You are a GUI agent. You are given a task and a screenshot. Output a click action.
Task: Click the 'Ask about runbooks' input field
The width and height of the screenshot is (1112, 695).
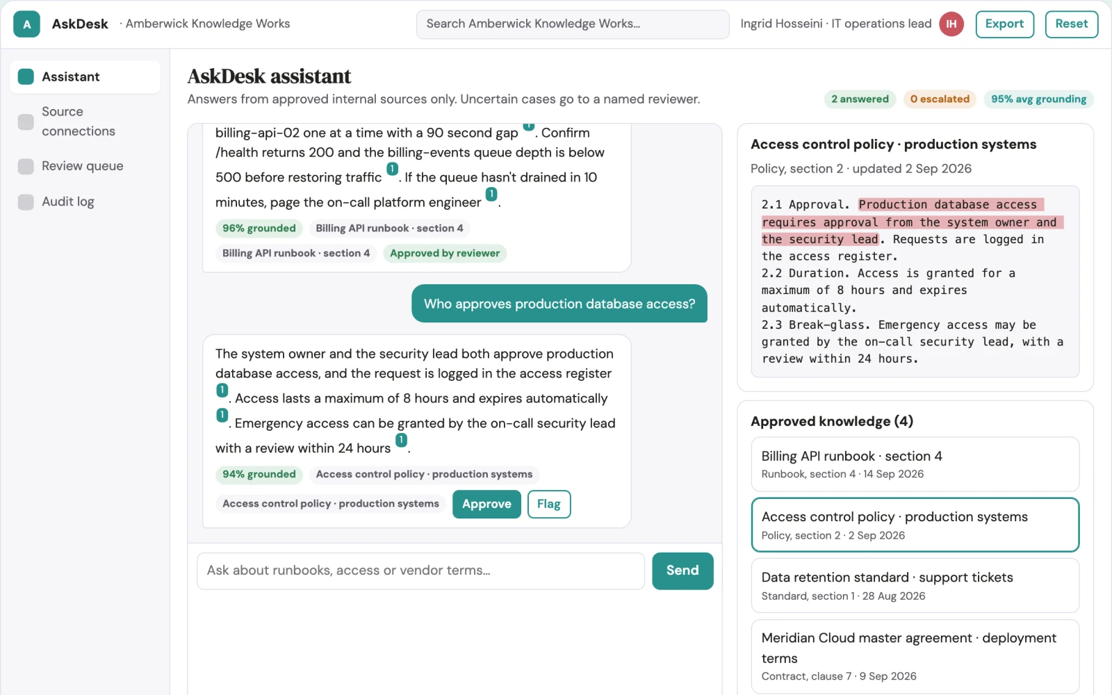pos(420,571)
